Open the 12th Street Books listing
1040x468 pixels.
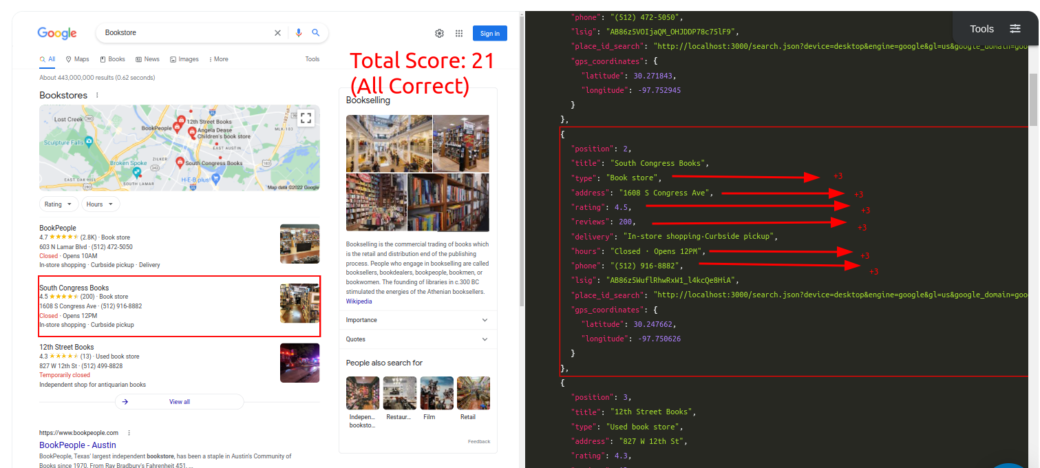point(67,347)
